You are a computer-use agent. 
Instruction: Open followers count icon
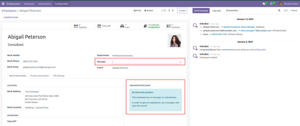pyautogui.click(x=286, y=11)
